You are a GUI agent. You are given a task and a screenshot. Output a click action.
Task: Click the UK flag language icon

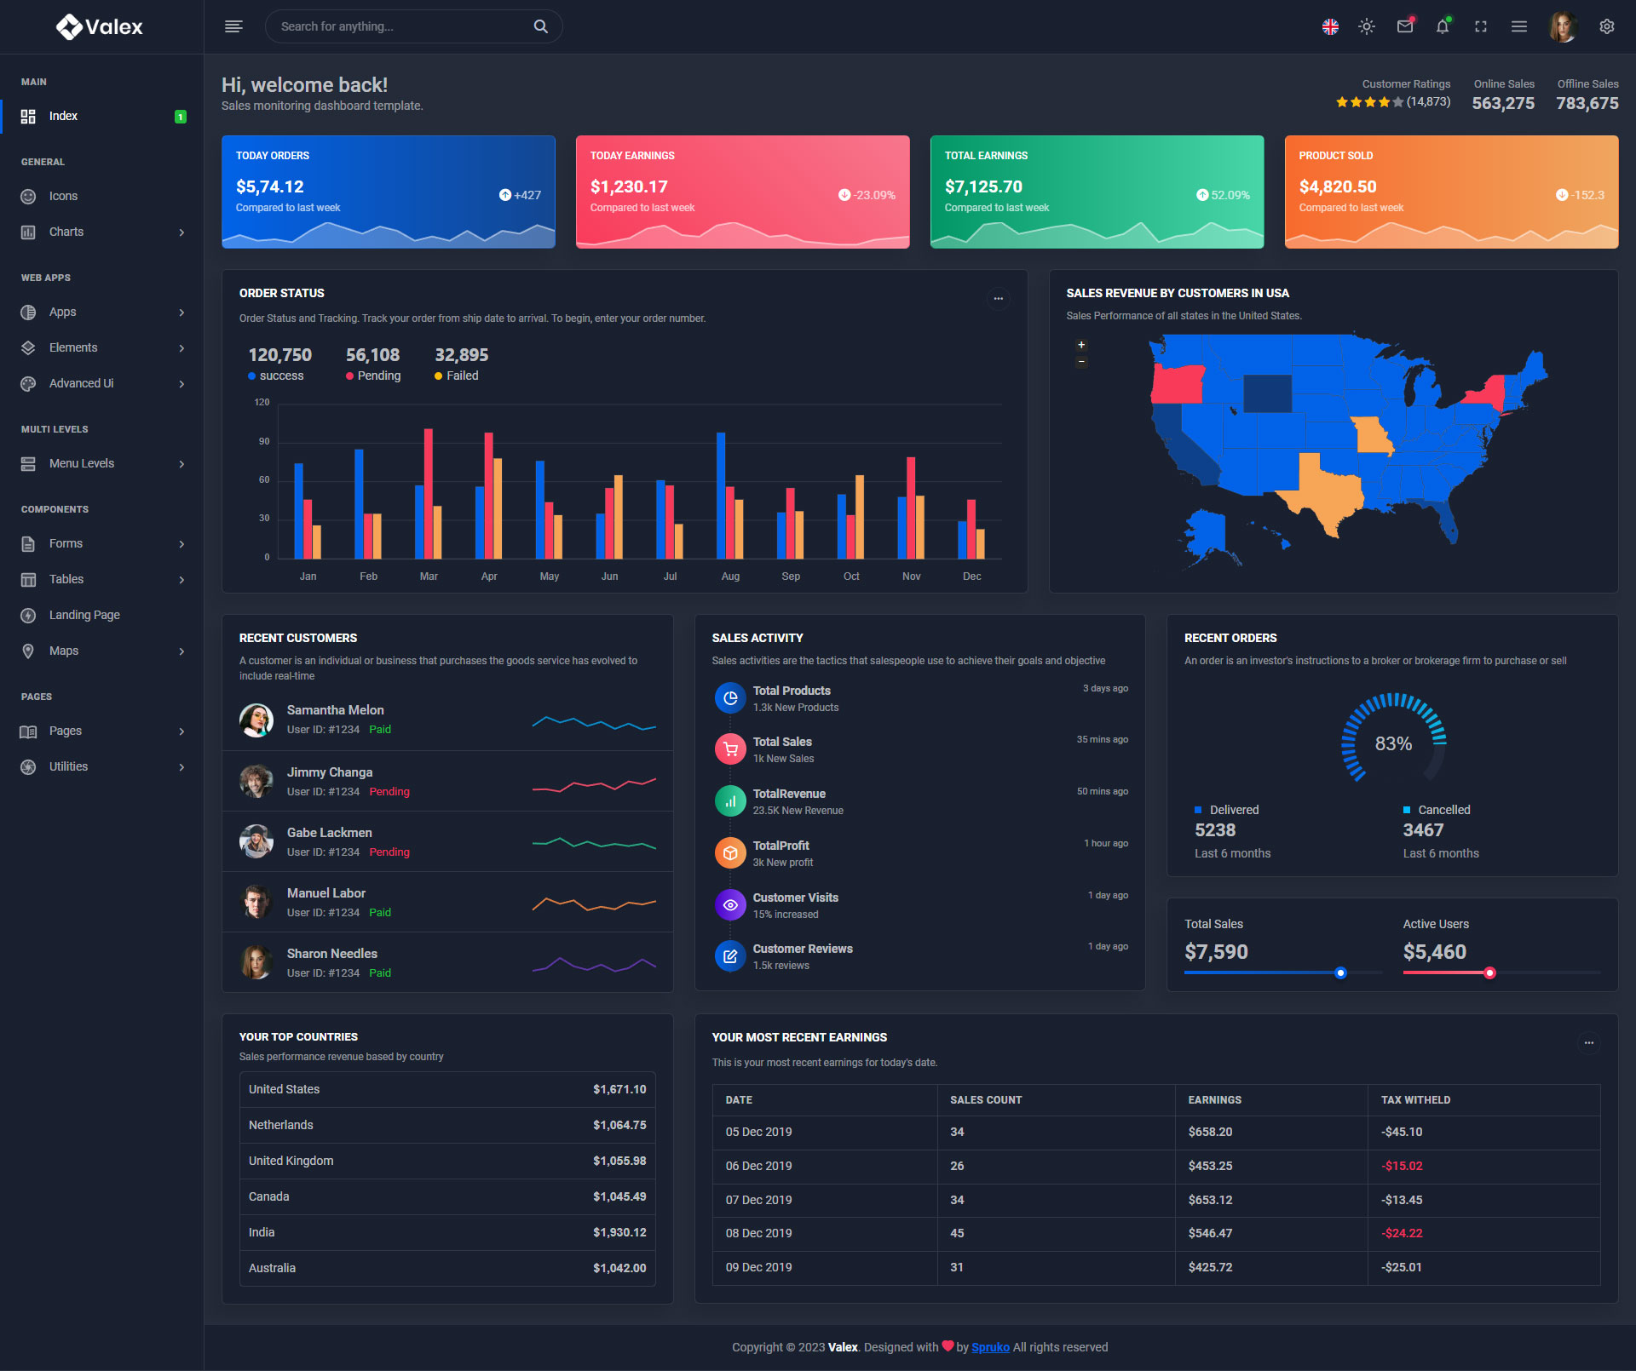tap(1329, 27)
